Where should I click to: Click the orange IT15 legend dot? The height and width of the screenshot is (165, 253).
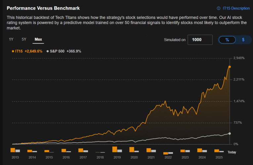13,51
